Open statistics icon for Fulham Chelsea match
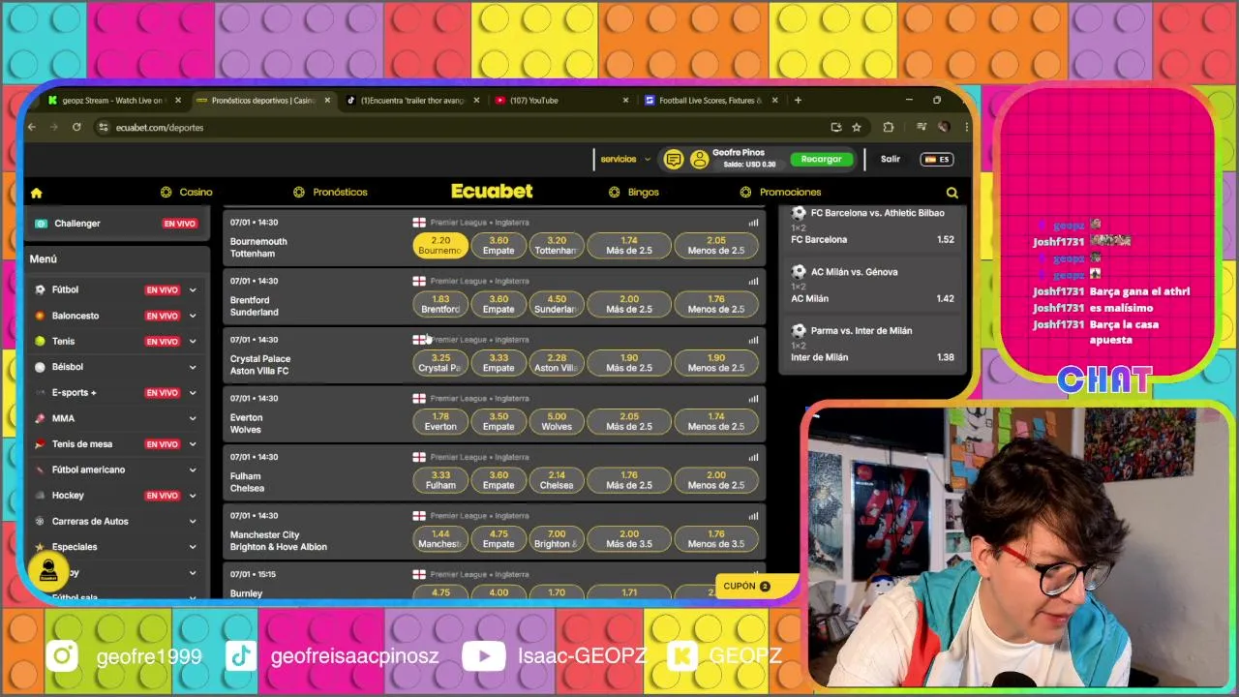Image resolution: width=1239 pixels, height=697 pixels. pyautogui.click(x=753, y=457)
